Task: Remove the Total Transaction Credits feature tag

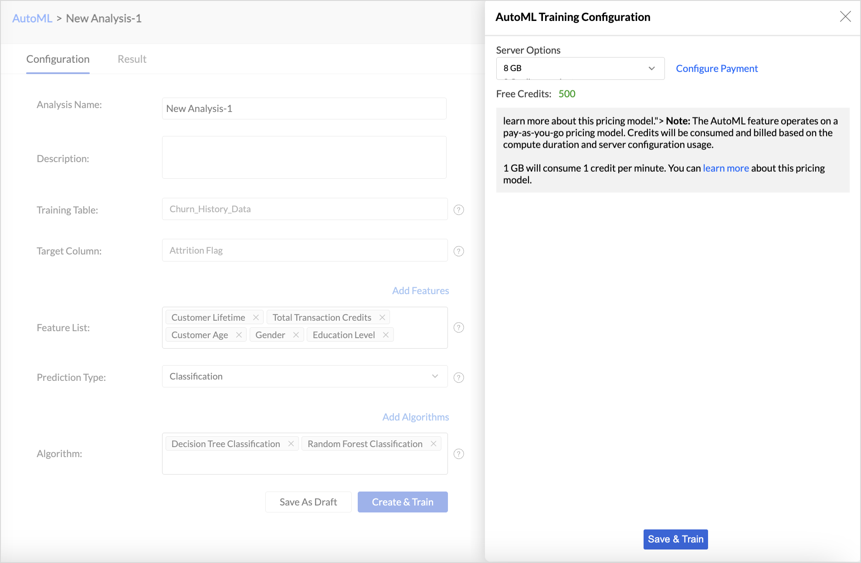Action: coord(382,317)
